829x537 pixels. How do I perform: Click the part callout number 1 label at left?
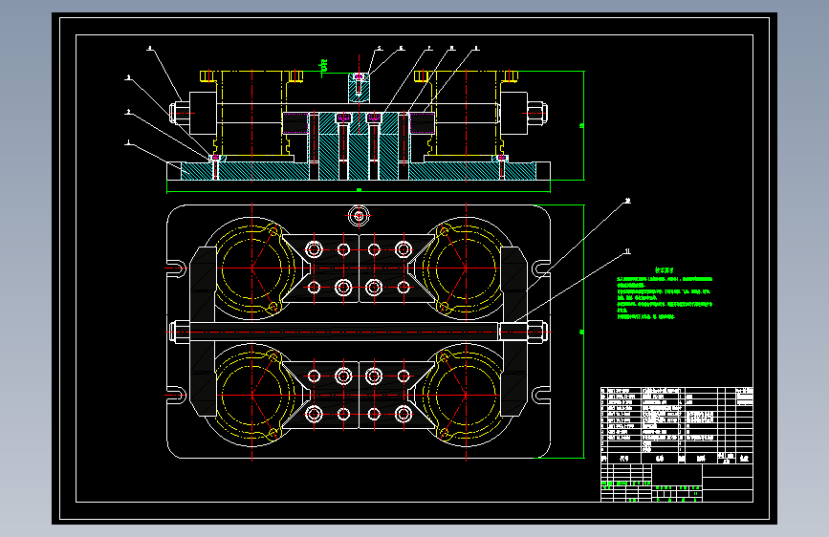coord(128,142)
